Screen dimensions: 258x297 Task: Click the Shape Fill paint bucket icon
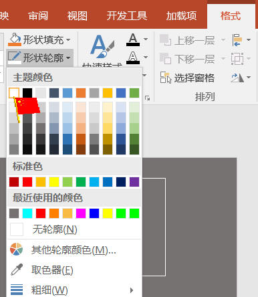click(15, 39)
